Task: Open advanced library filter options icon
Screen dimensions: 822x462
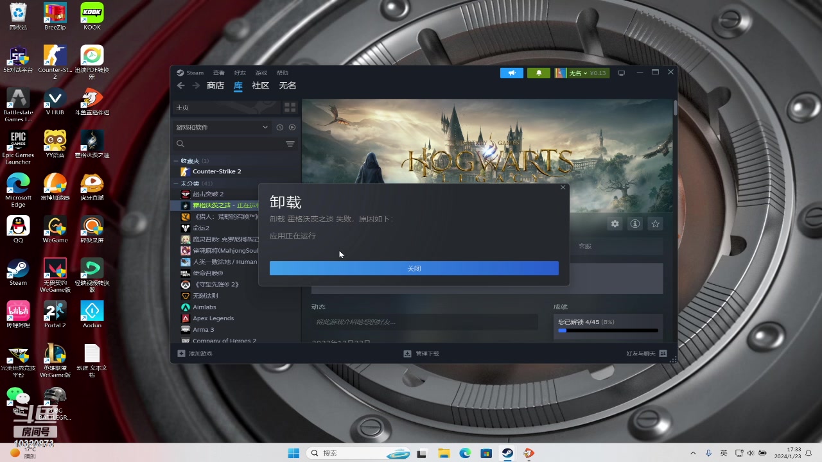Action: pos(290,144)
